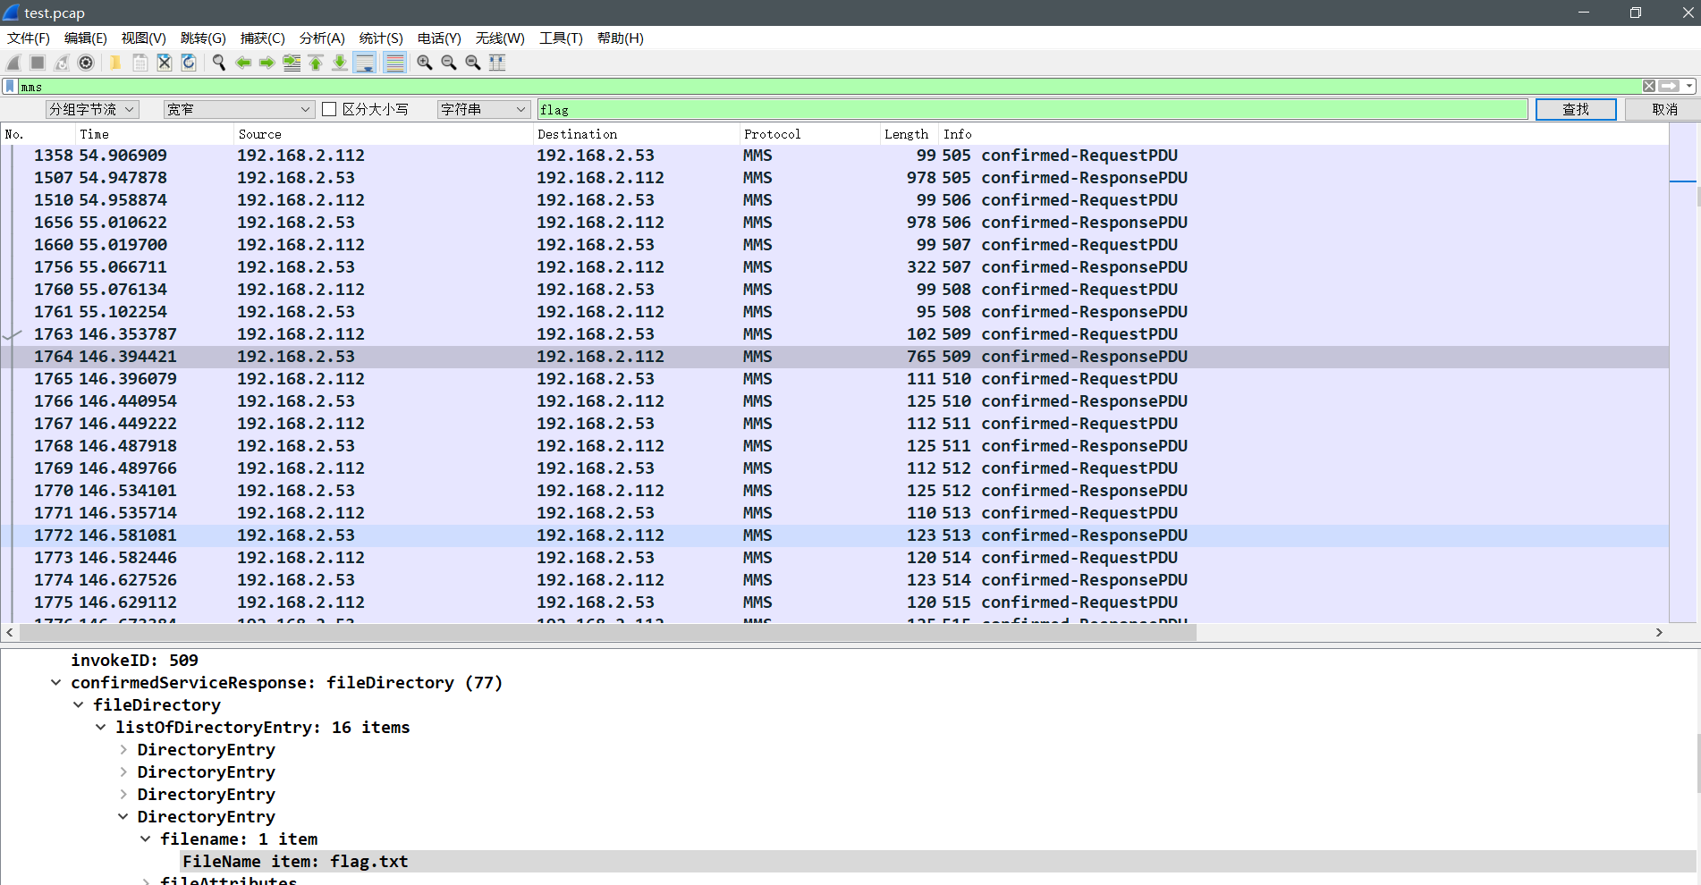Go back with the green left arrow

[242, 63]
